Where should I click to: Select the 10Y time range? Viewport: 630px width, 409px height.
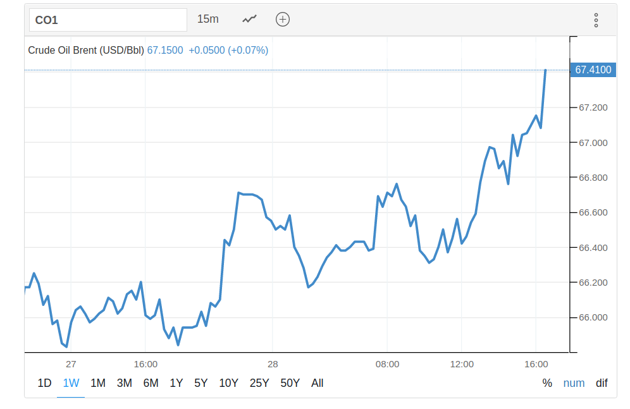coord(228,383)
